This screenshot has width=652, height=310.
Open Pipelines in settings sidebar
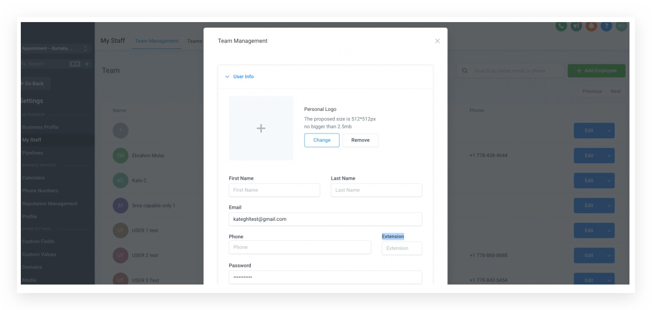[32, 153]
